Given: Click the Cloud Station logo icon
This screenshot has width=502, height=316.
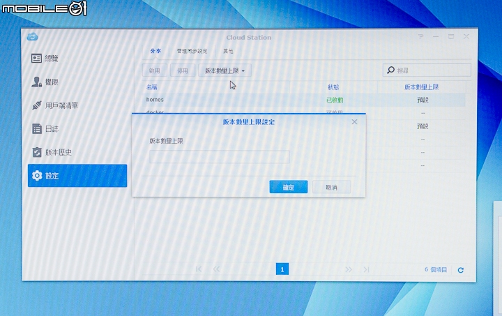Looking at the screenshot, I should click(x=32, y=37).
